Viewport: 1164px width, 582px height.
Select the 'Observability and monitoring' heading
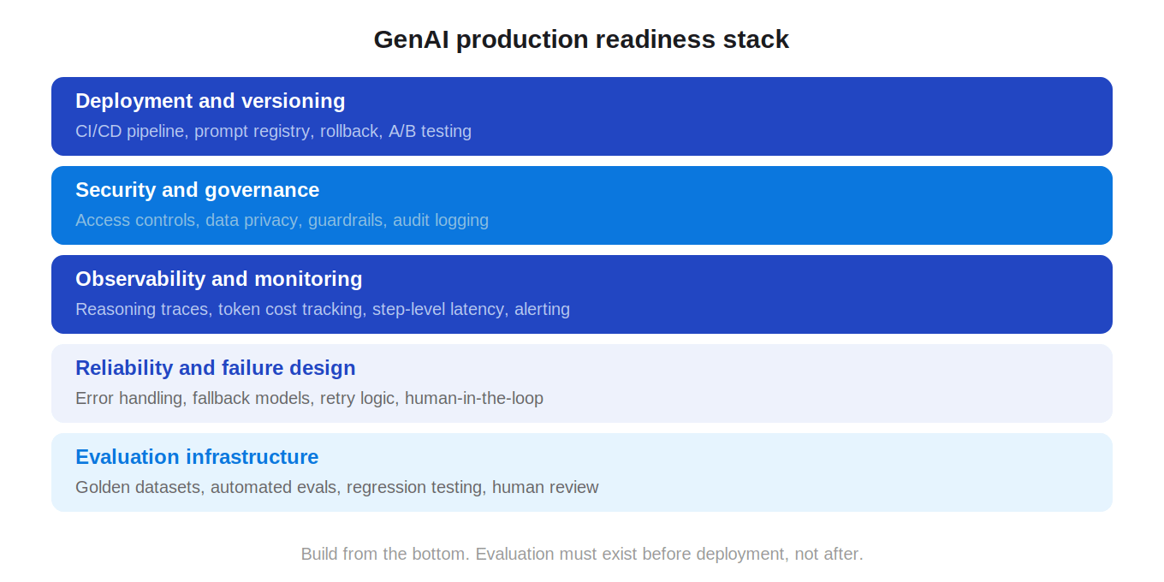pos(219,279)
